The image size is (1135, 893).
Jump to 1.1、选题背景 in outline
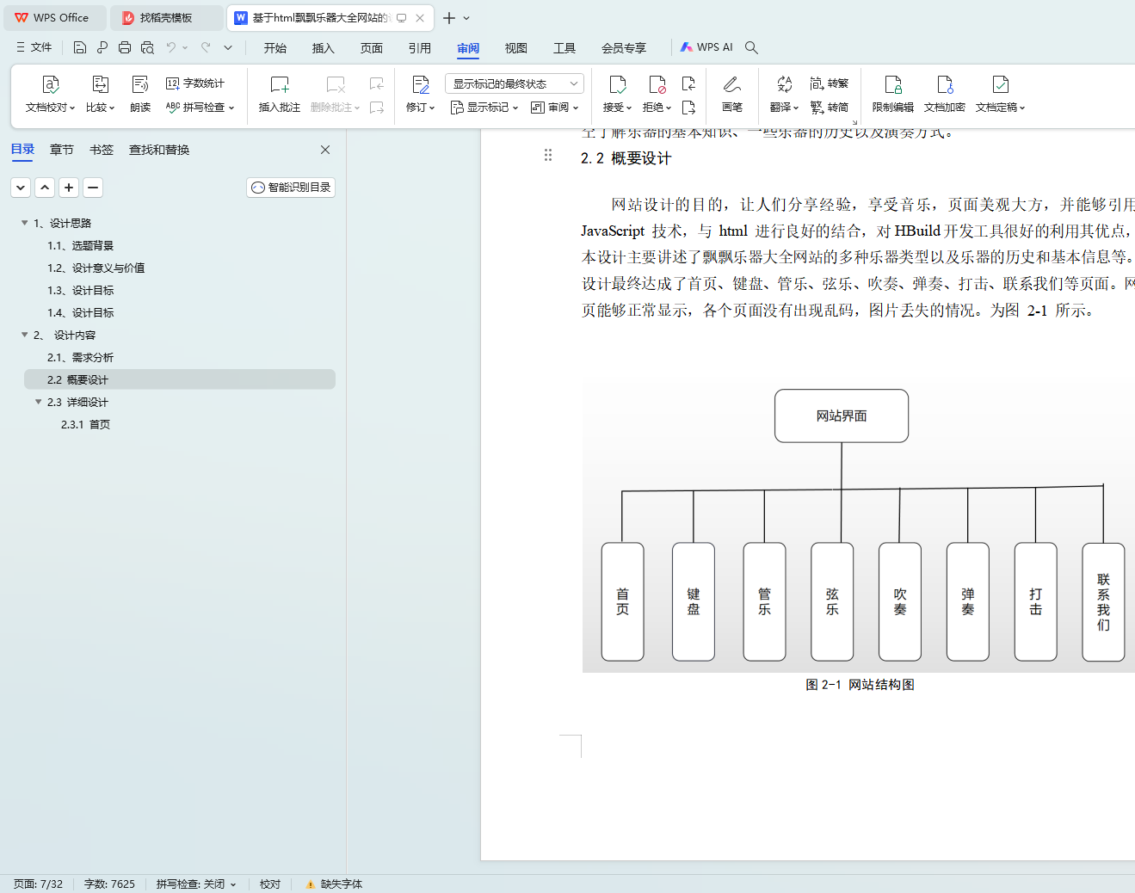pyautogui.click(x=81, y=245)
